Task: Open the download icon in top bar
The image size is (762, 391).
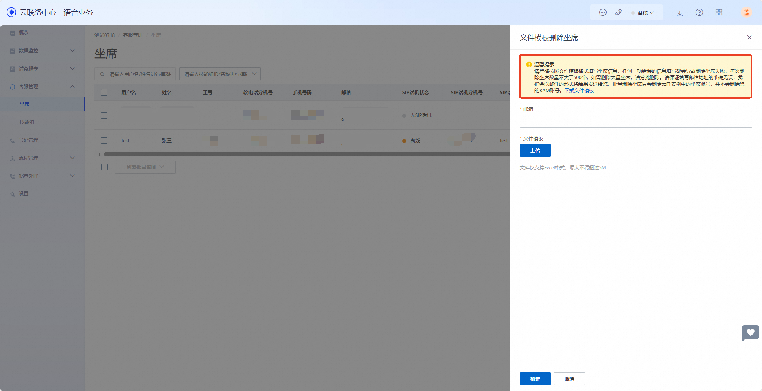Action: click(x=680, y=13)
